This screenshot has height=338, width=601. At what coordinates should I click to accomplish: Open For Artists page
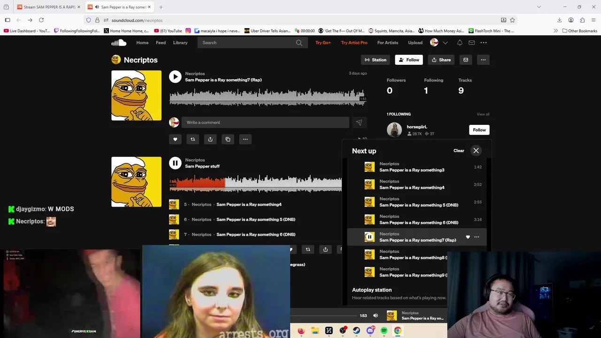(x=388, y=43)
